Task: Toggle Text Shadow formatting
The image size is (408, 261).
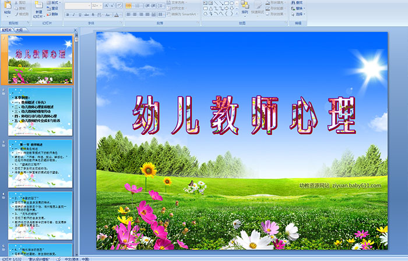Action: click(93, 15)
